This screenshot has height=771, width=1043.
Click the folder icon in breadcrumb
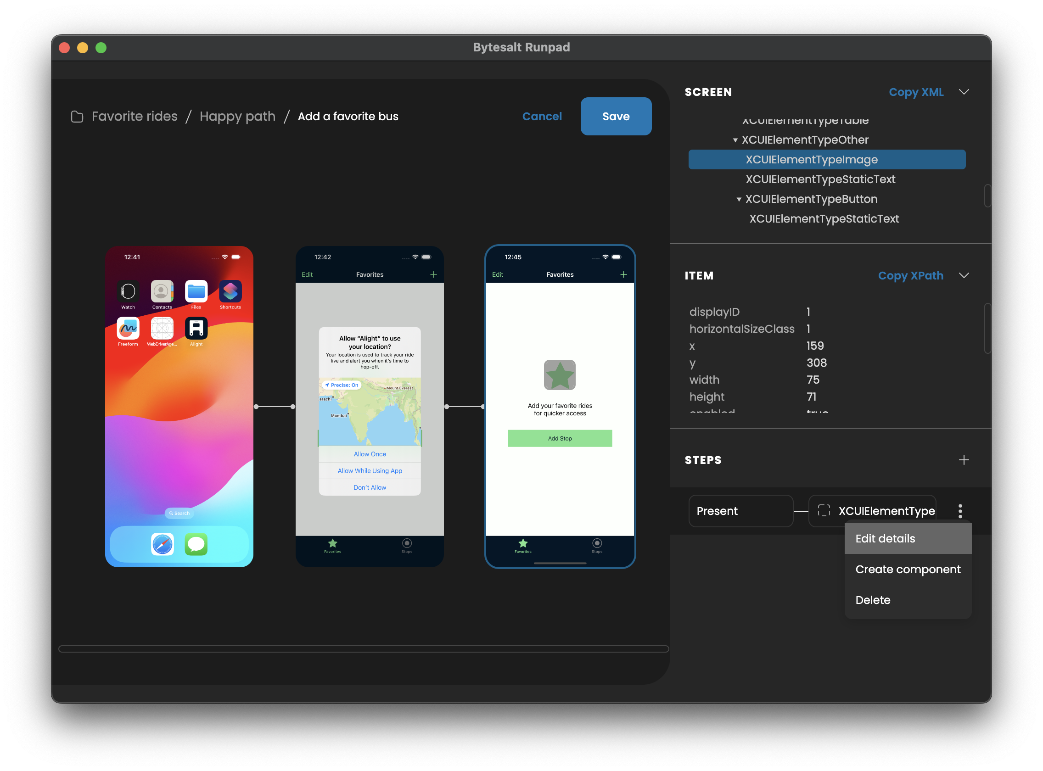click(77, 116)
